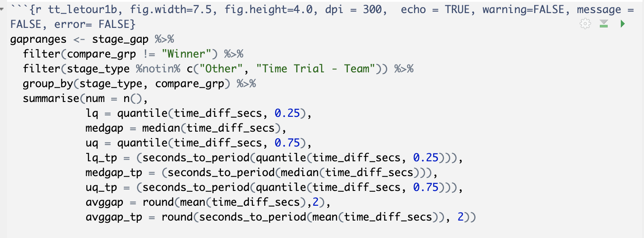This screenshot has height=238, width=644.
Task: Click on the summarise function name
Action: tap(51, 99)
